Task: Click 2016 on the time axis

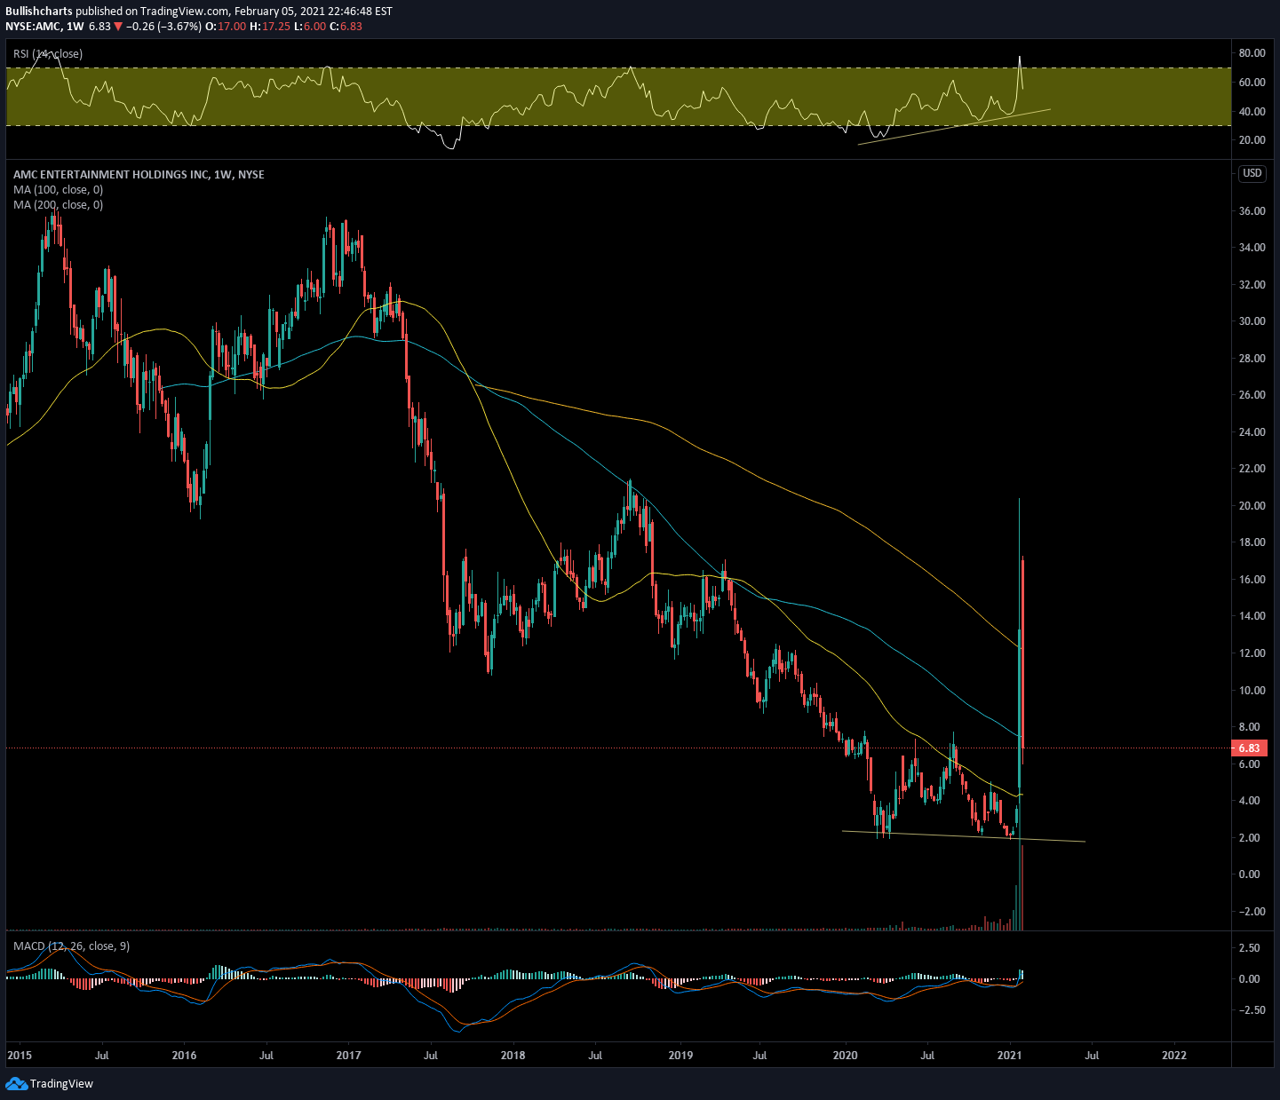Action: click(184, 1056)
